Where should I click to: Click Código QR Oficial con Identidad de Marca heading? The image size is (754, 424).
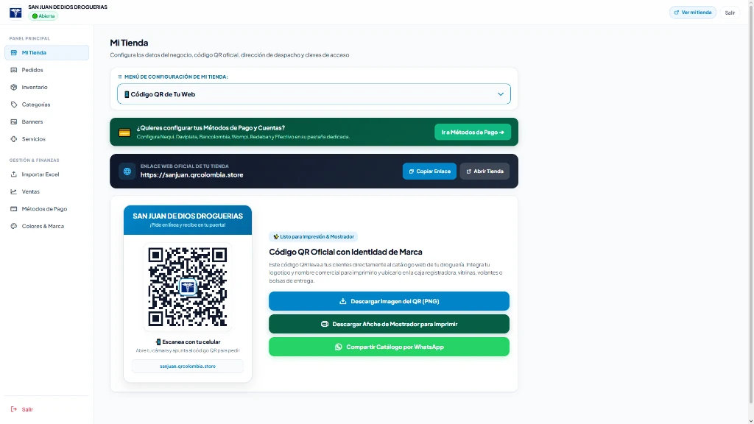345,252
